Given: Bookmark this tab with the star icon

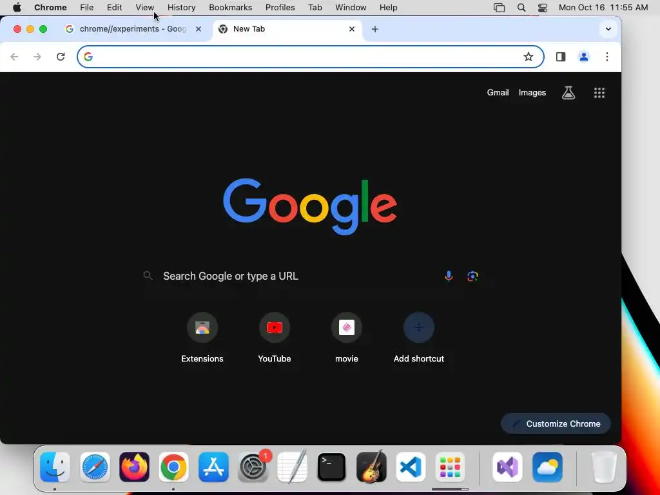Looking at the screenshot, I should 529,57.
